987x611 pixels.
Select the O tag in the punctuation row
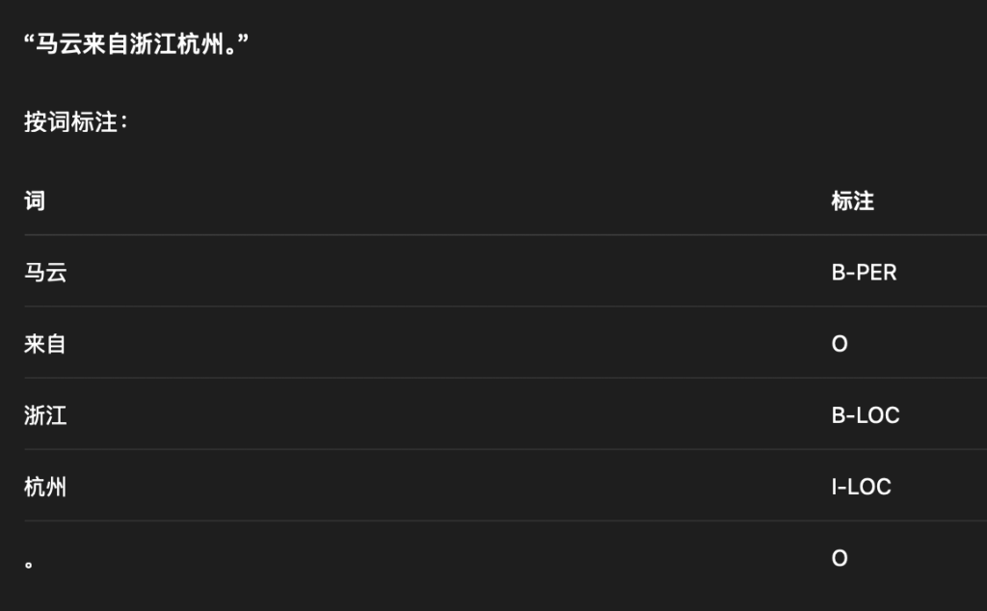pyautogui.click(x=840, y=558)
